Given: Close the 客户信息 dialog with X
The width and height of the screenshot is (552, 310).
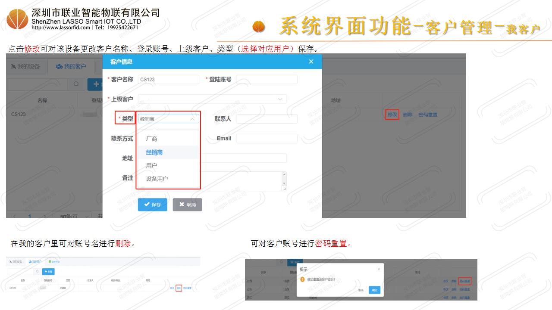Looking at the screenshot, I should point(311,62).
